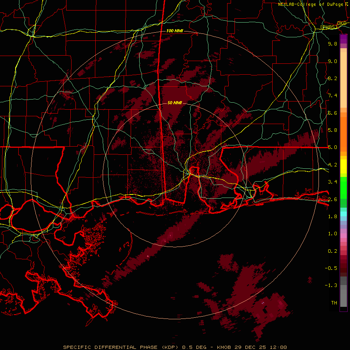Image resolution: width=350 pixels, height=350 pixels.
Task: Click the 7.4 value on the color scale
Action: (x=332, y=96)
